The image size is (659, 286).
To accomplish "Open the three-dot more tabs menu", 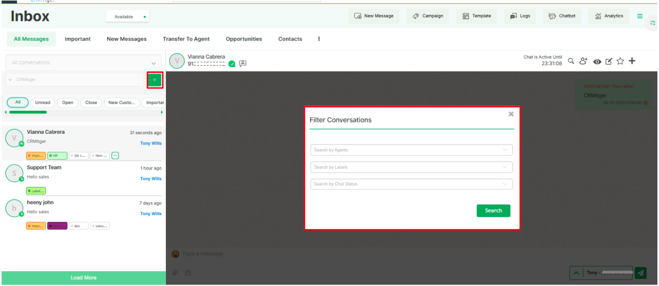I will pyautogui.click(x=319, y=39).
